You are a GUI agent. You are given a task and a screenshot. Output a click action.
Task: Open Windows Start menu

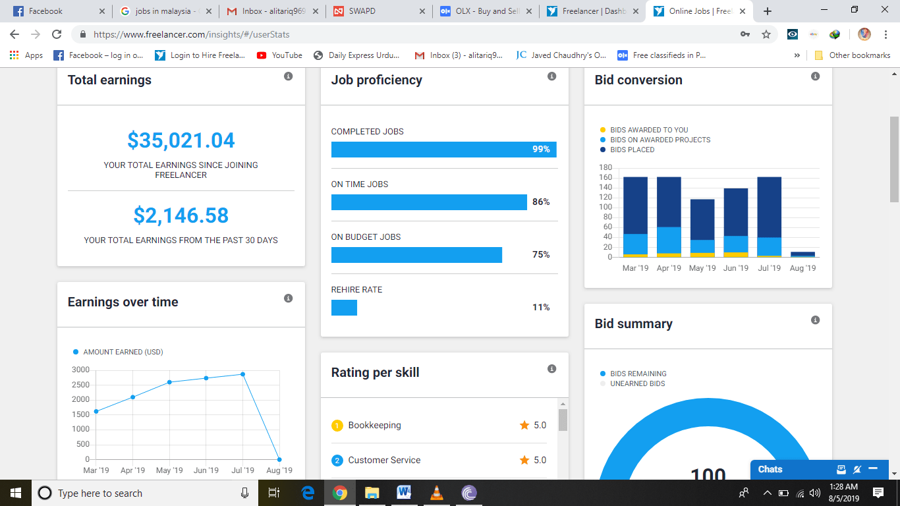click(x=16, y=493)
